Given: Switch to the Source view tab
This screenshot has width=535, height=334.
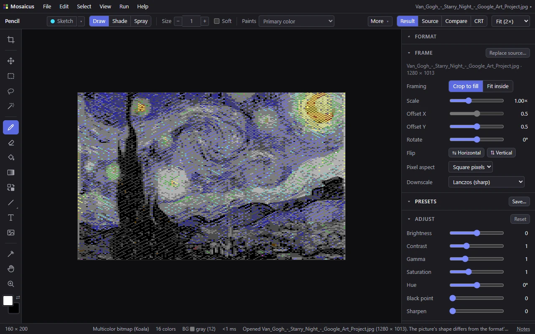Looking at the screenshot, I should [430, 21].
